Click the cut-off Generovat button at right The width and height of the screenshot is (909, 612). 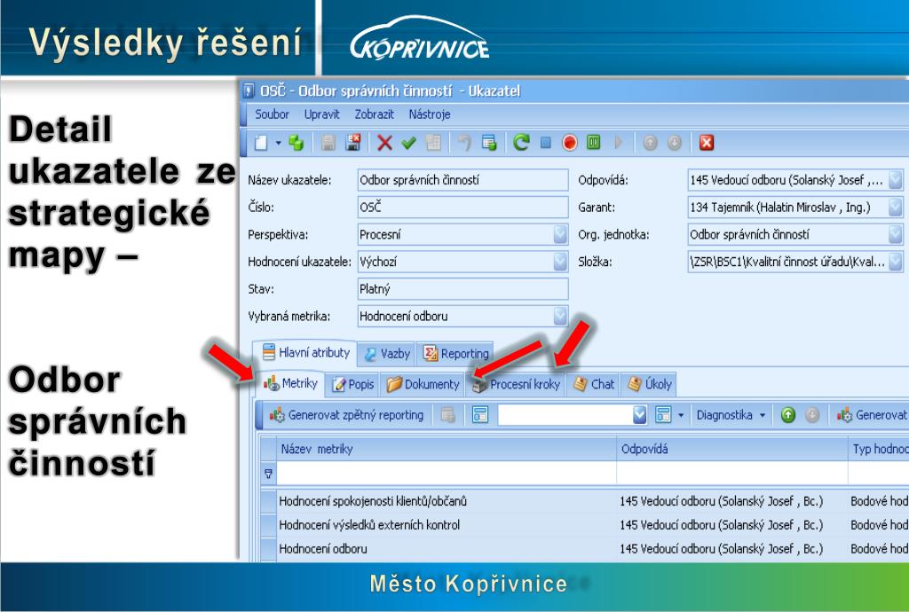point(872,414)
